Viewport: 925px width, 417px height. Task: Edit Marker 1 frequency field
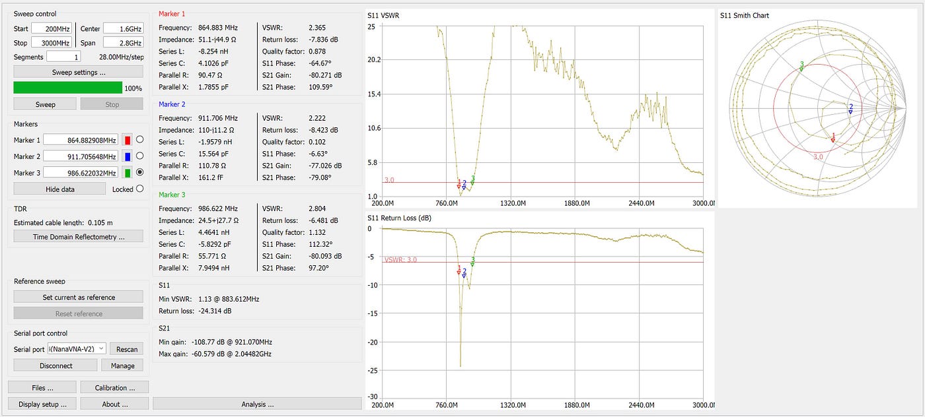click(82, 140)
